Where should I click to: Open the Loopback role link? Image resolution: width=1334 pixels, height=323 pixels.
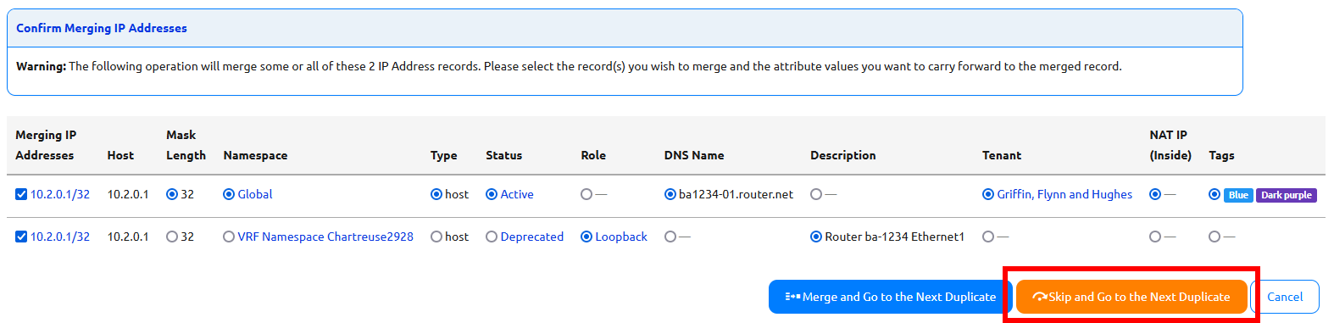coord(621,237)
